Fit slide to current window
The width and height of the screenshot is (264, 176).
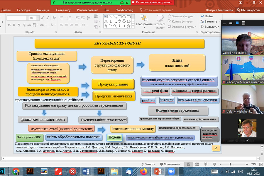click(260, 164)
